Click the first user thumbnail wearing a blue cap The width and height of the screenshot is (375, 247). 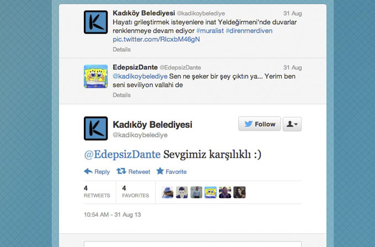click(168, 192)
